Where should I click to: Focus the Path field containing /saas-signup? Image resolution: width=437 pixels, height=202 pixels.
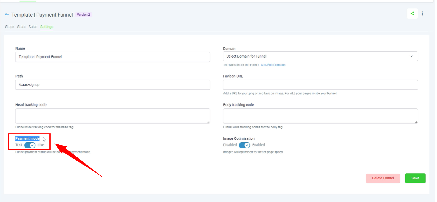click(x=113, y=85)
